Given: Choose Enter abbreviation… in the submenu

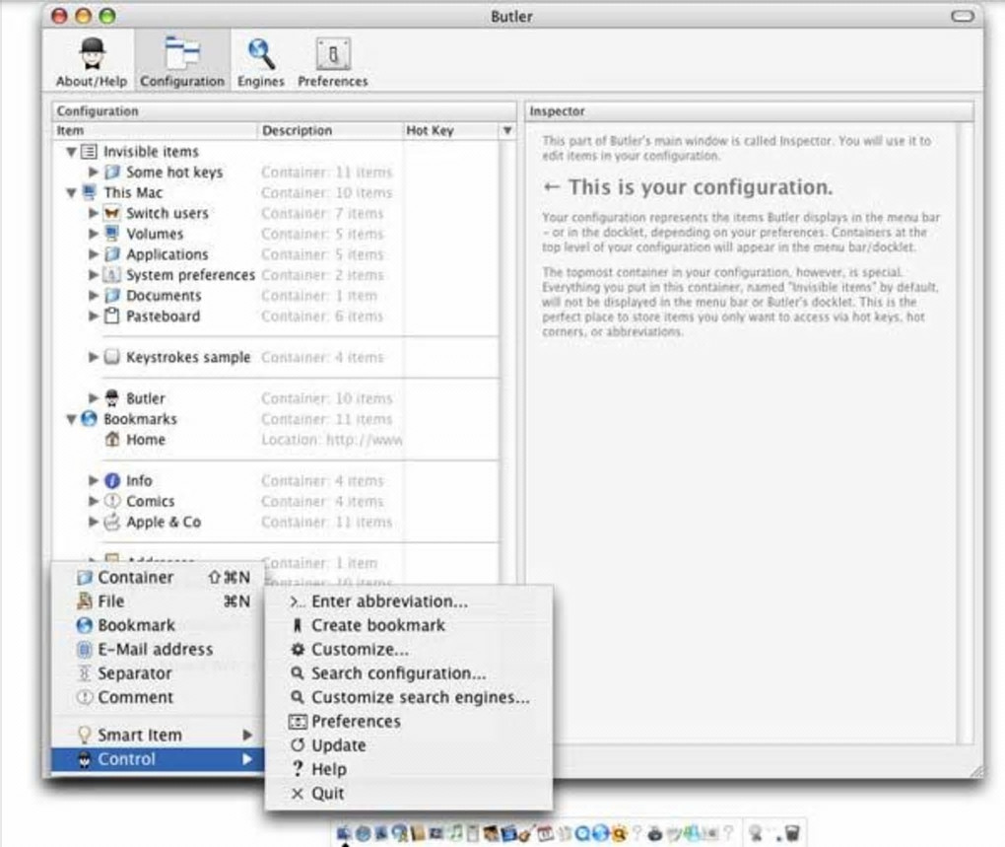Looking at the screenshot, I should 408,601.
